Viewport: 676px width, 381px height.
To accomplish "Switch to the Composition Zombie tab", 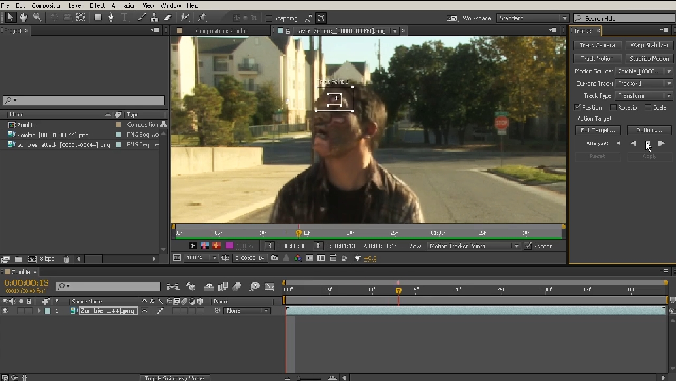I will point(222,31).
